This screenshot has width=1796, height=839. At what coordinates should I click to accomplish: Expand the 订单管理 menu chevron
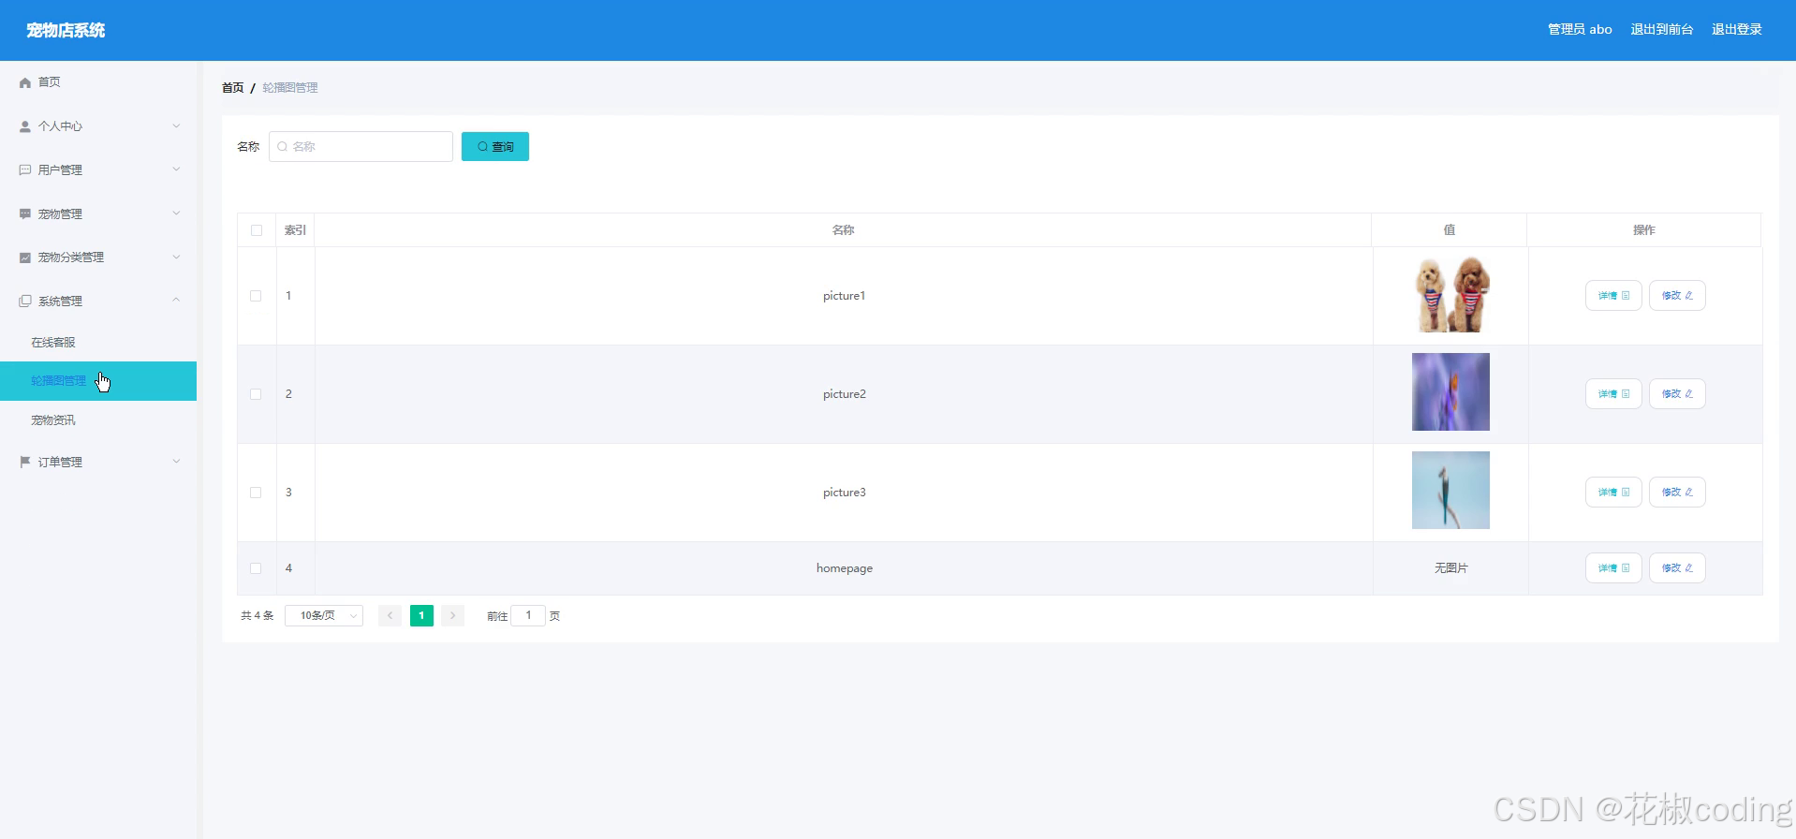coord(176,462)
